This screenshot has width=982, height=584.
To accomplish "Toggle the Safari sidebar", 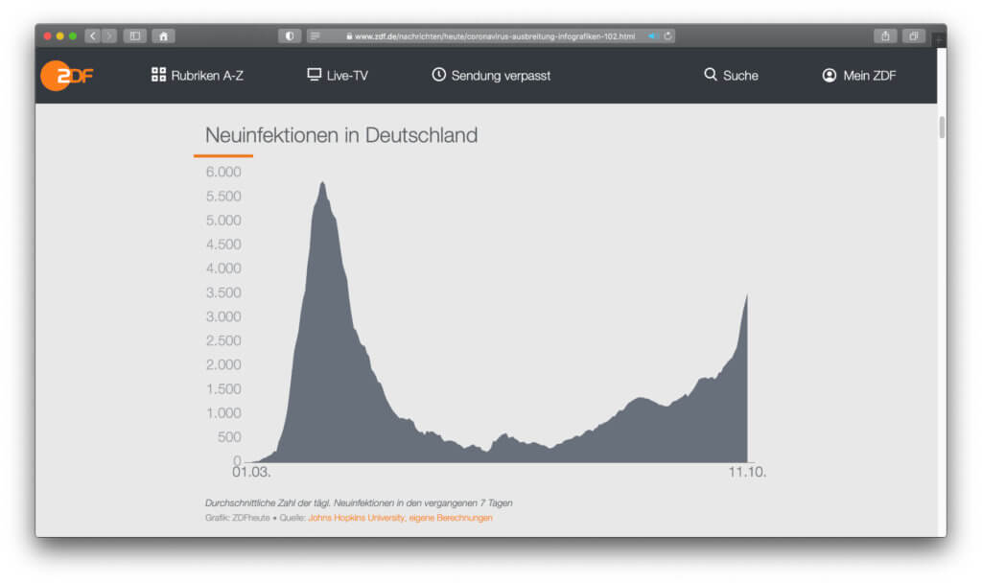I will pos(134,36).
